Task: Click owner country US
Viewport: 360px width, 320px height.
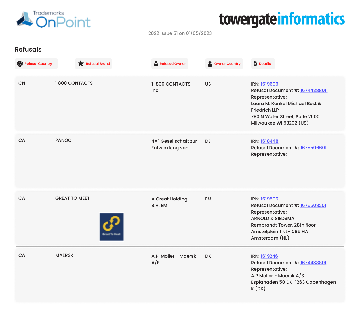Action: pos(208,84)
